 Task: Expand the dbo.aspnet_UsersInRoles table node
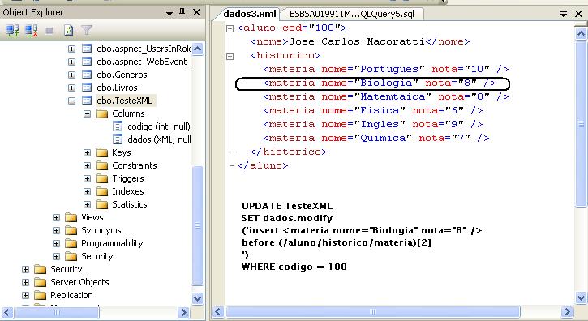71,49
